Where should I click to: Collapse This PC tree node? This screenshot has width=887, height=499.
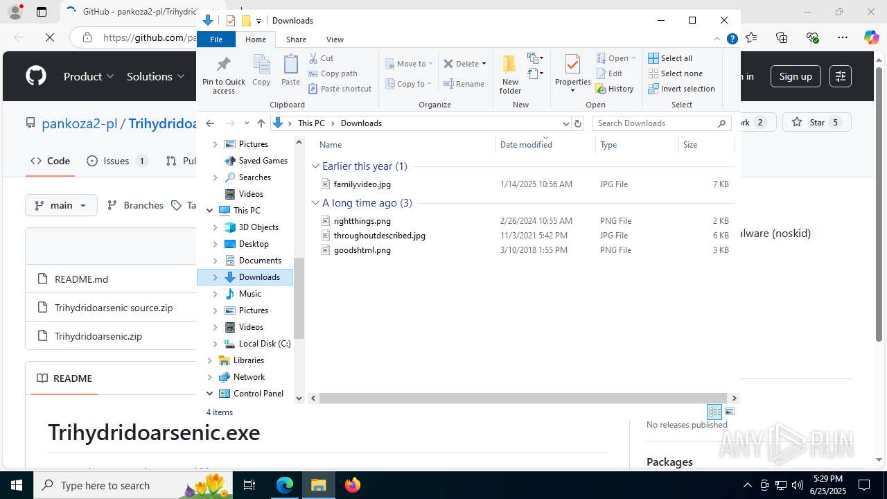tap(209, 211)
